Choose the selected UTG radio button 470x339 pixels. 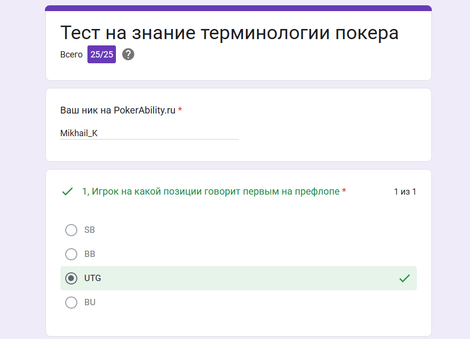[71, 278]
